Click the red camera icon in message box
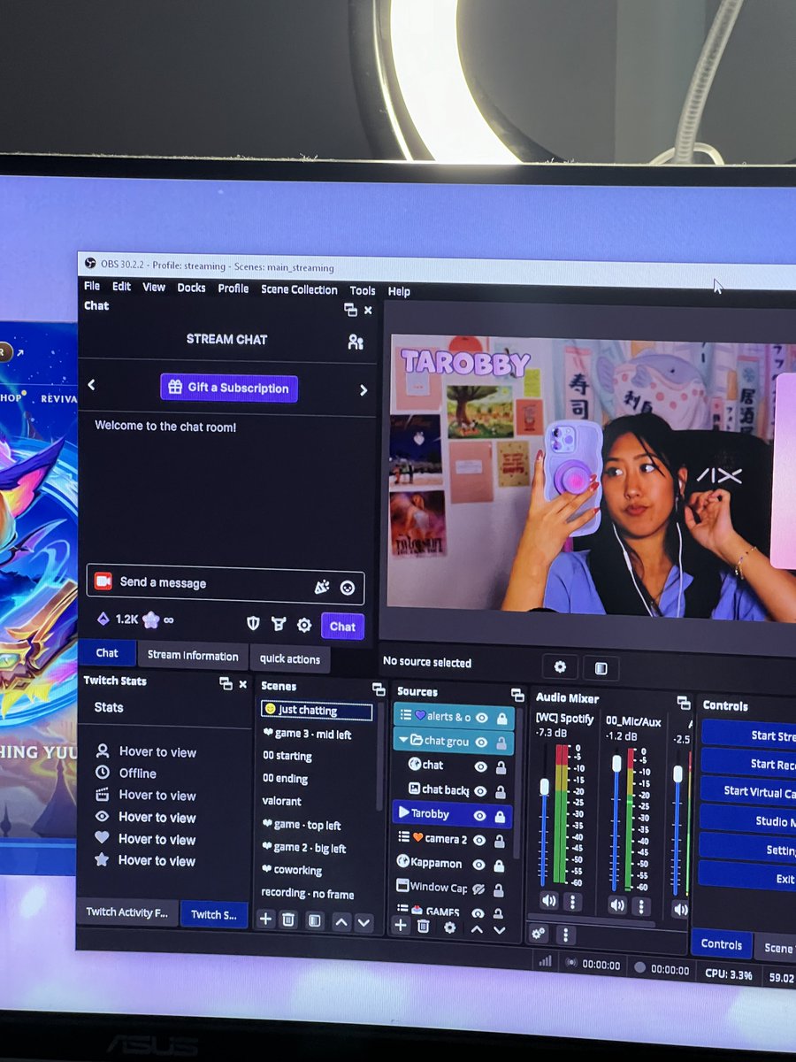Screen dimensions: 796x1062 point(103,581)
